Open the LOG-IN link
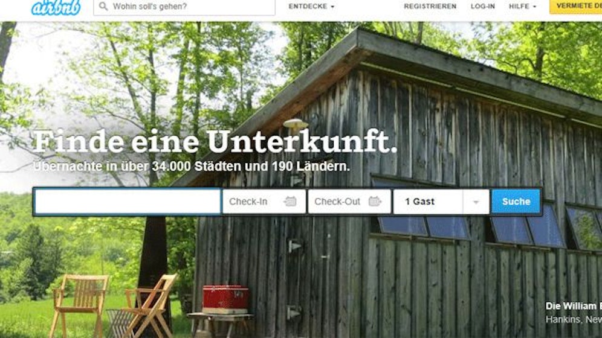Screen dimensions: 602x338 tap(482, 7)
